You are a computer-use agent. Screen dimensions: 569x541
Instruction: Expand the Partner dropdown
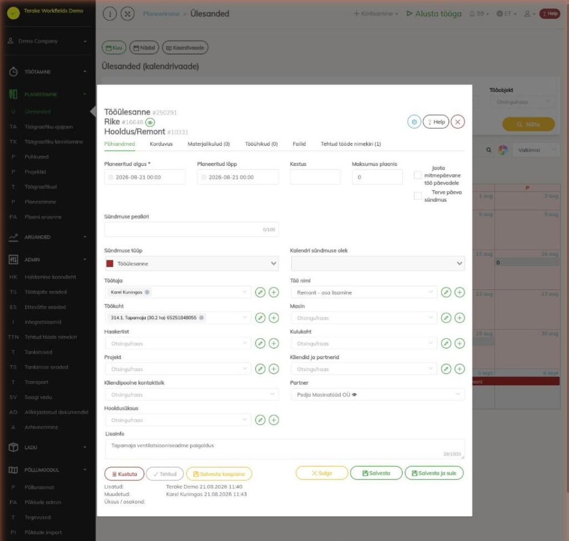point(377,395)
